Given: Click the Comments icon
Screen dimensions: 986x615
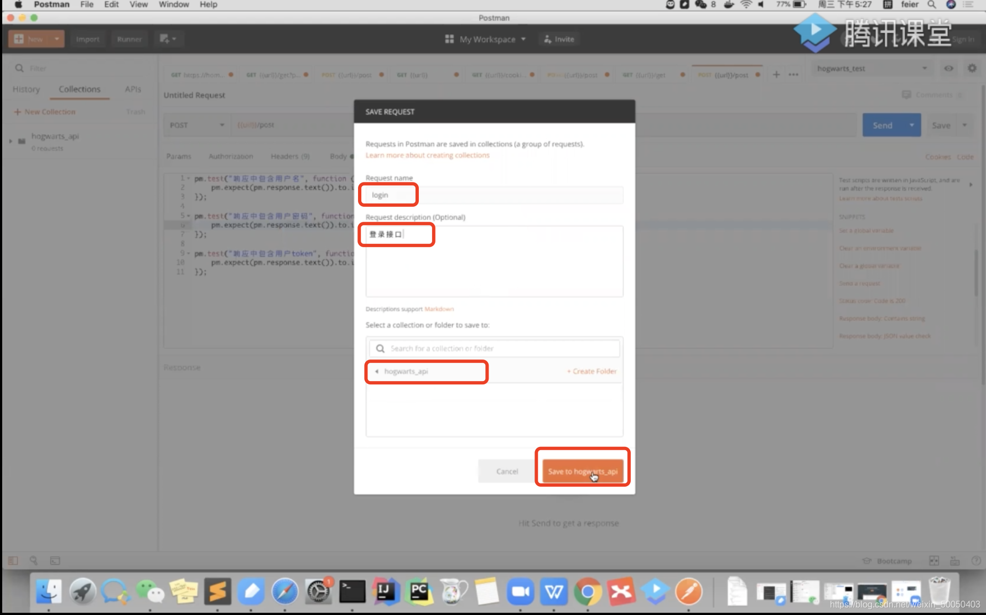Looking at the screenshot, I should [906, 95].
